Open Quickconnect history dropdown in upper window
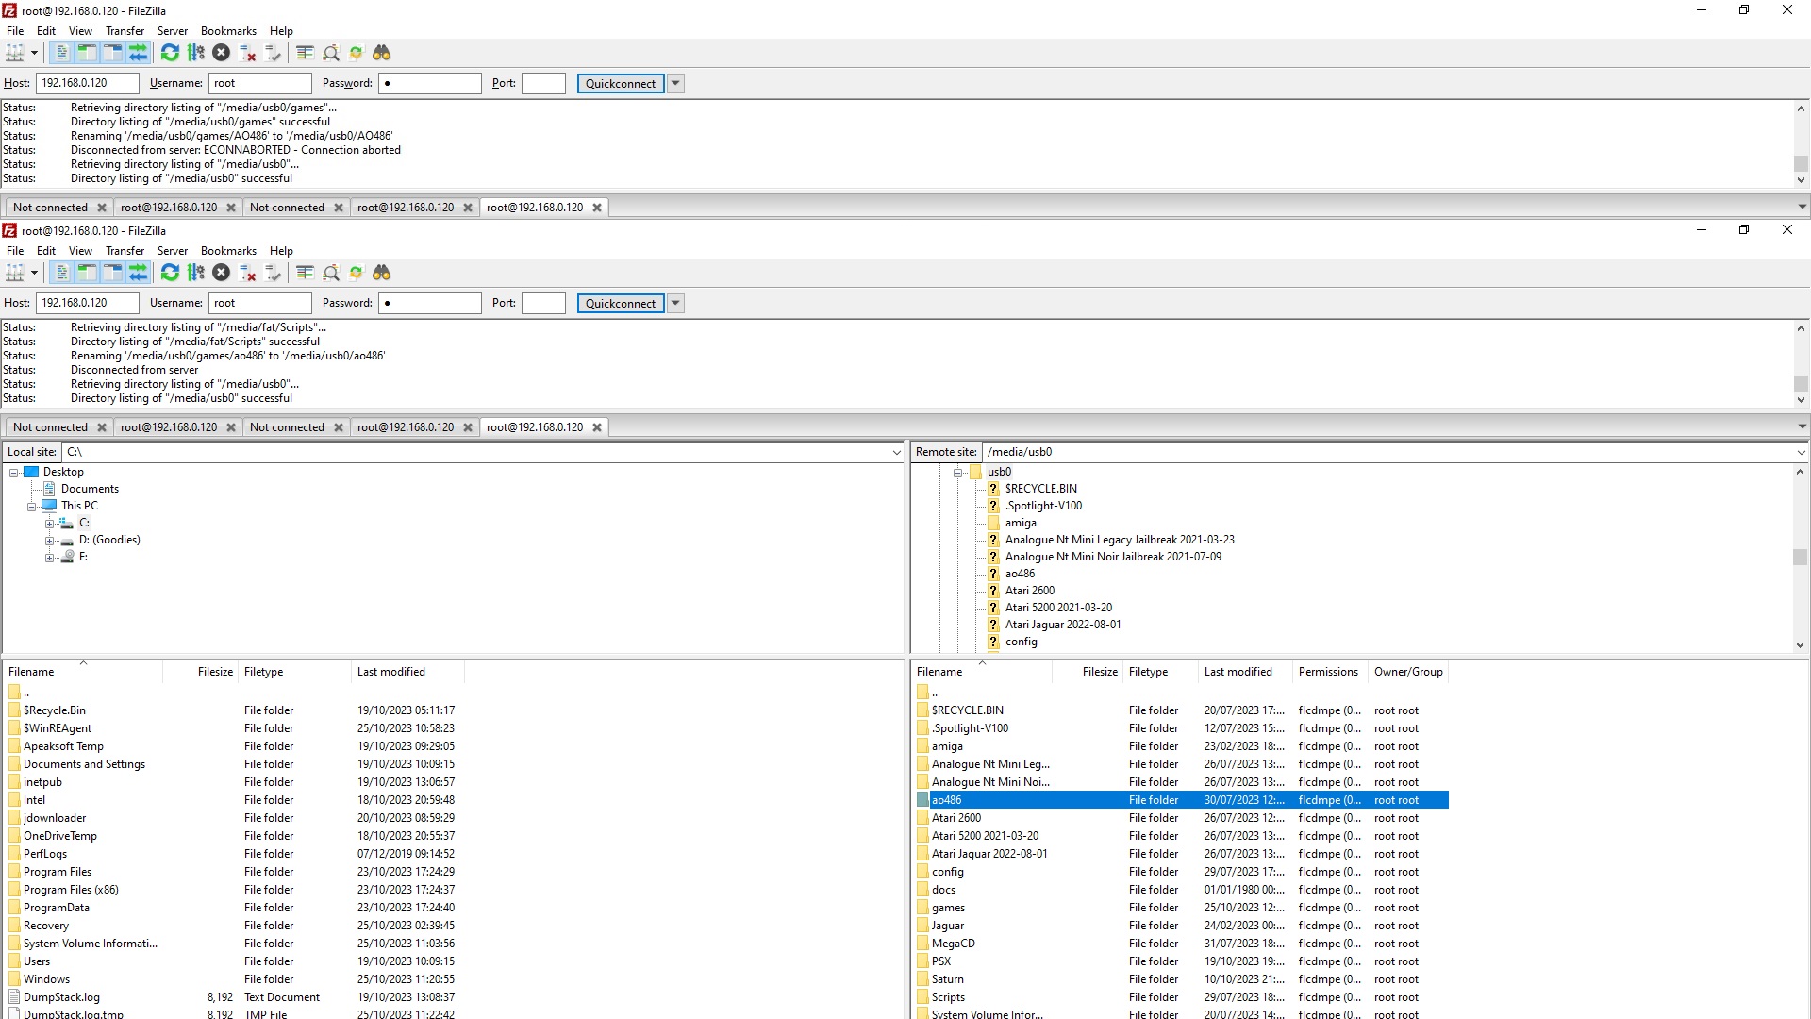Image resolution: width=1811 pixels, height=1019 pixels. [x=675, y=84]
